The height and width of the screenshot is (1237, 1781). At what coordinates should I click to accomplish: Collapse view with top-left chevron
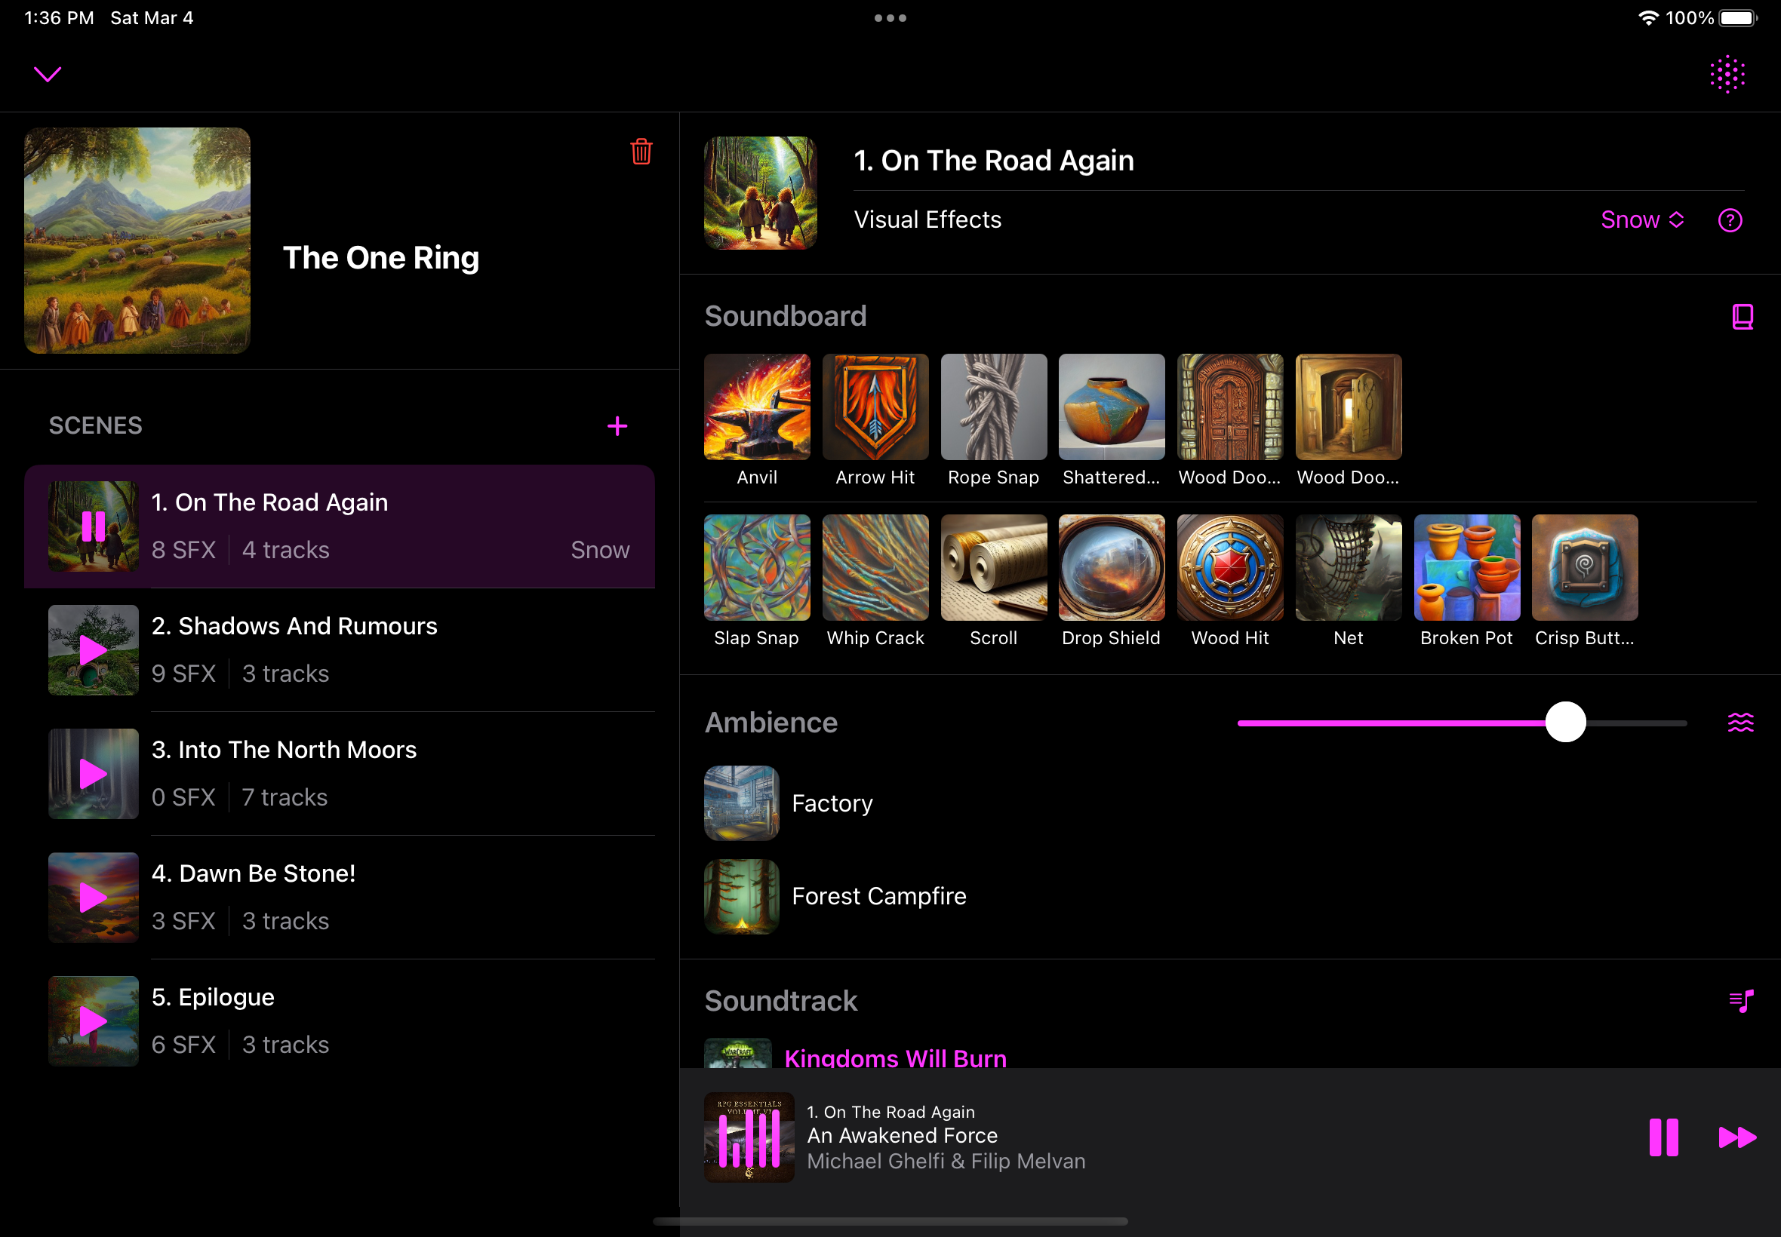48,75
